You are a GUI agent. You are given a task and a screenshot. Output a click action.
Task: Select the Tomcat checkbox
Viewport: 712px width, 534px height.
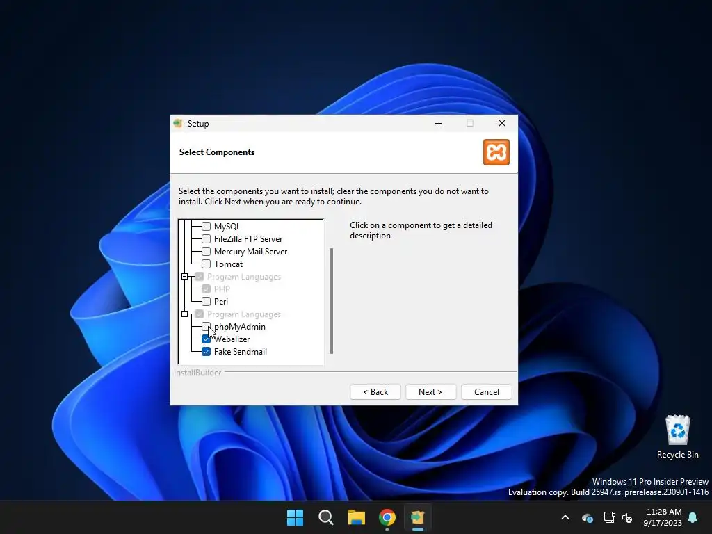[206, 264]
